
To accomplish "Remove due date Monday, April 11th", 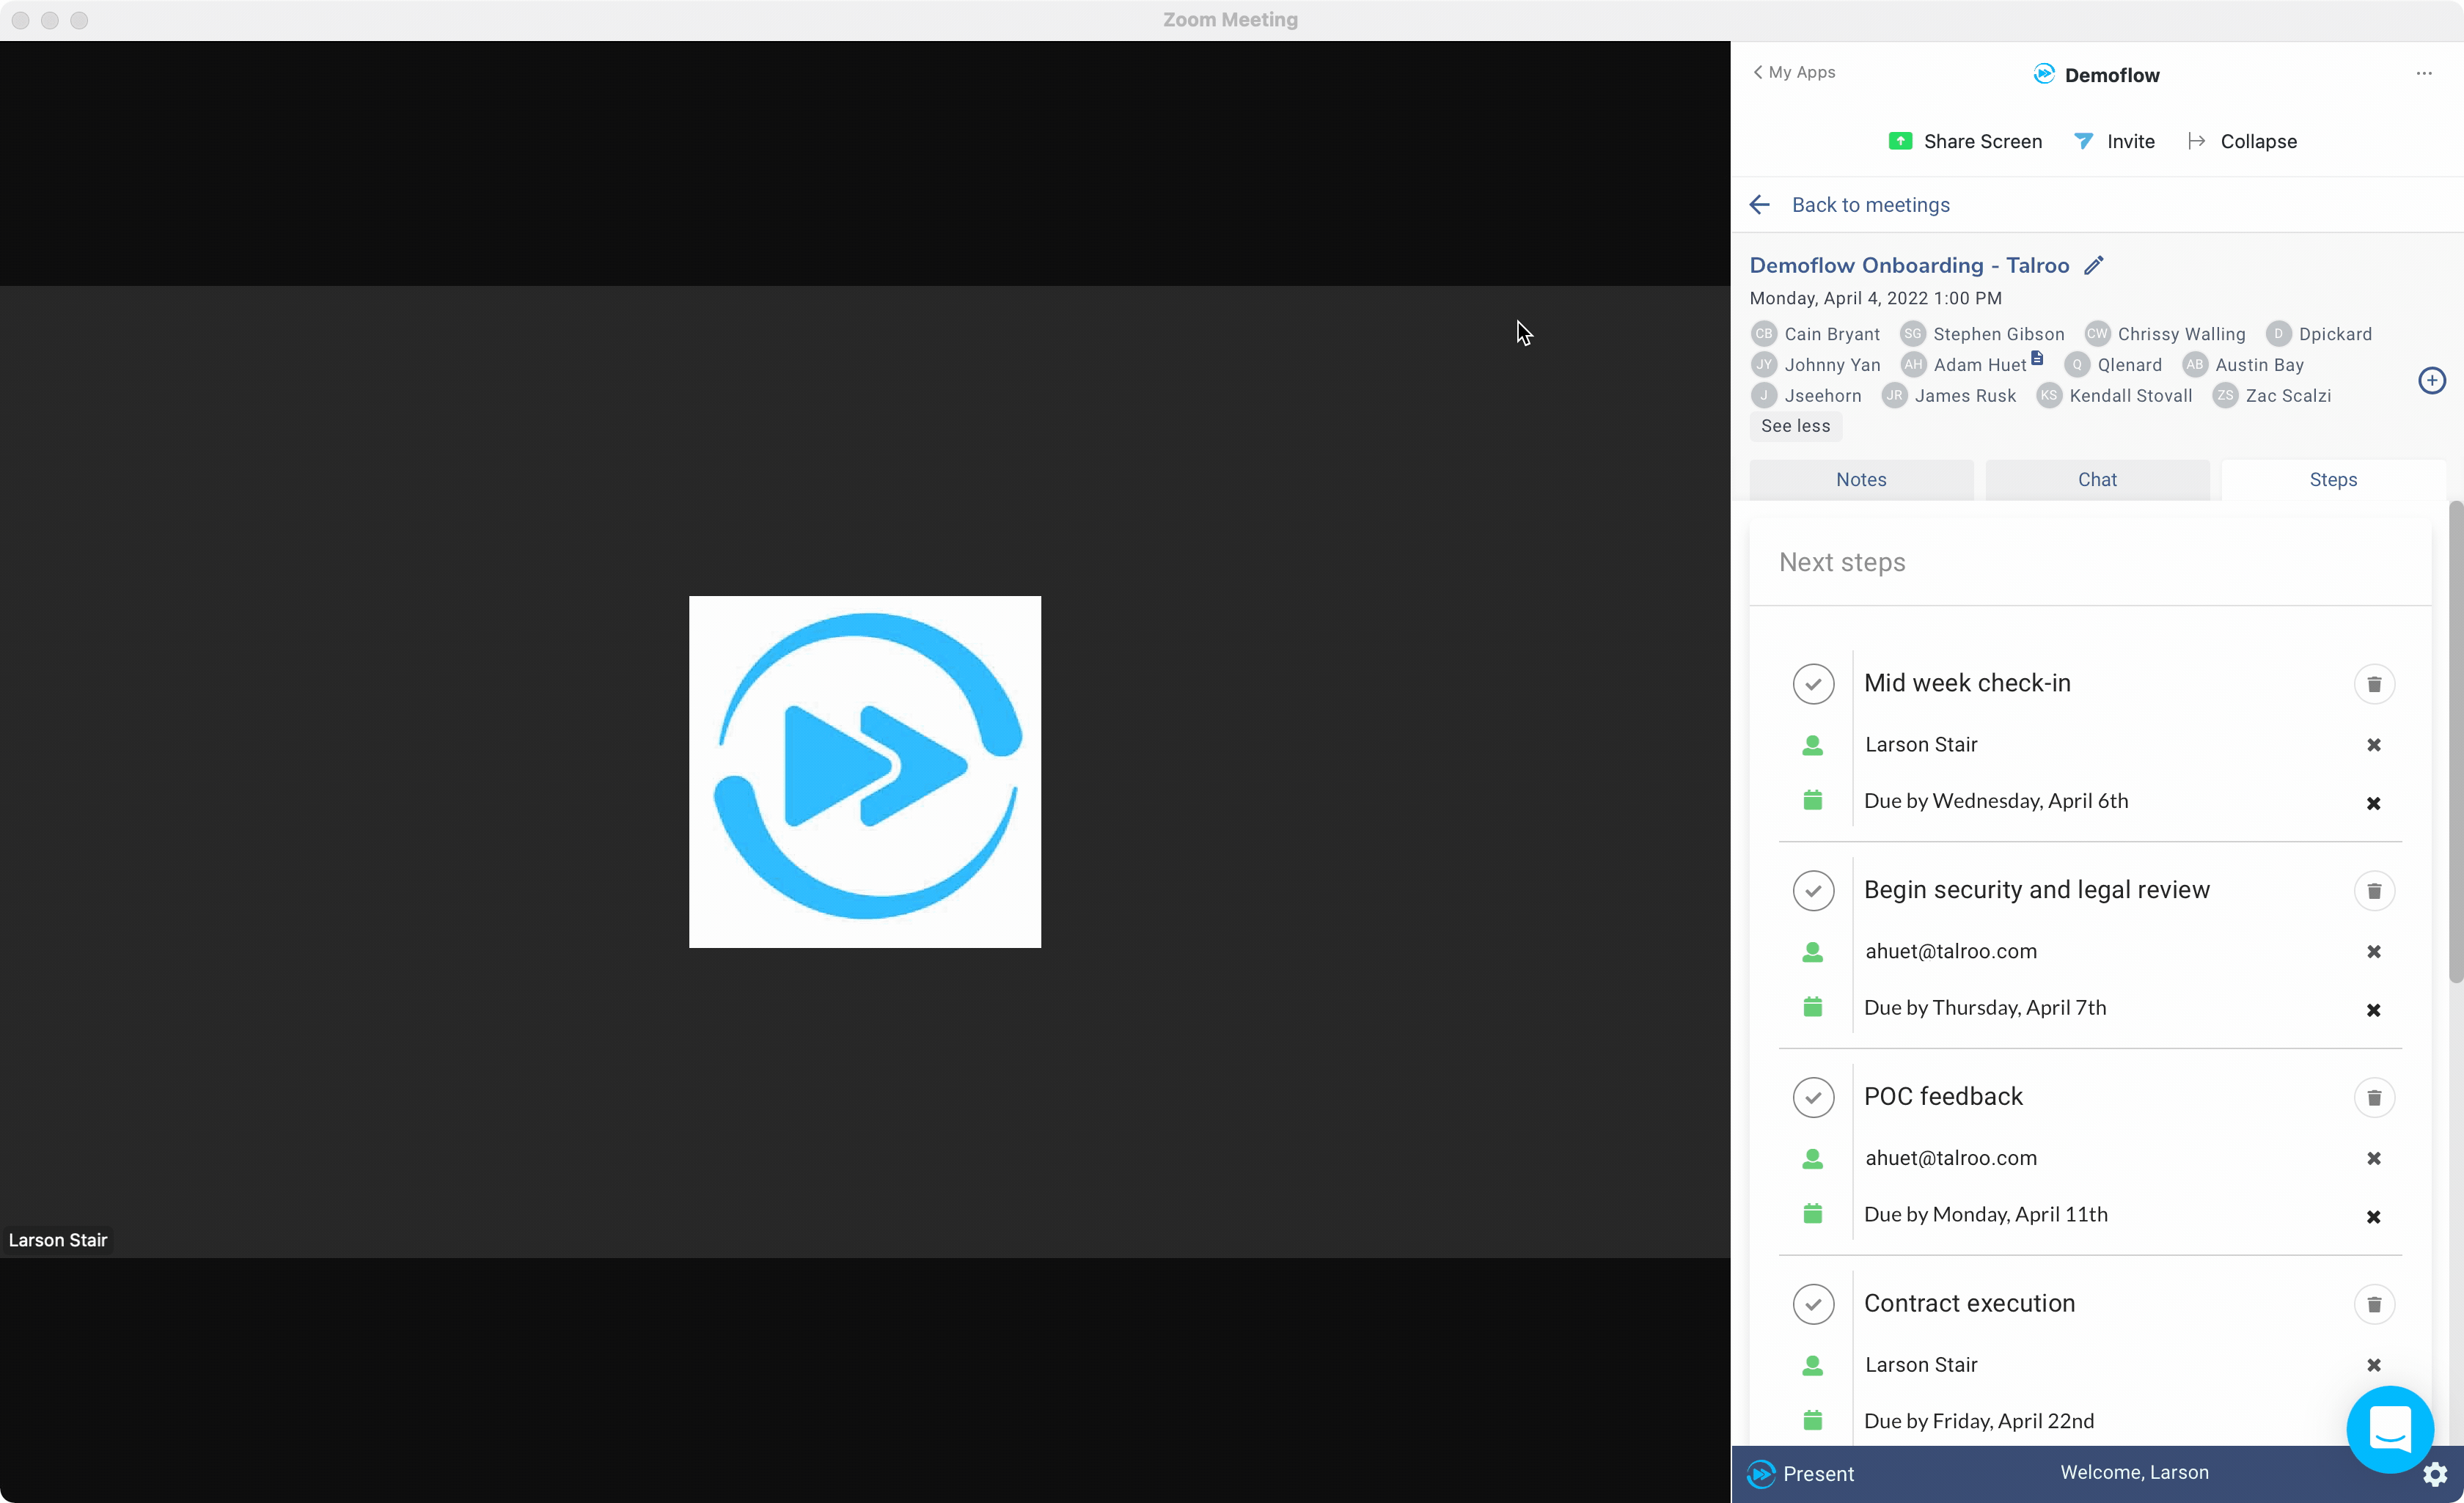I will click(2373, 1216).
